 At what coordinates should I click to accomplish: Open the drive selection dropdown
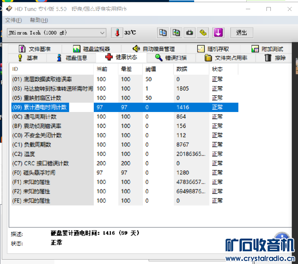(x=57, y=33)
